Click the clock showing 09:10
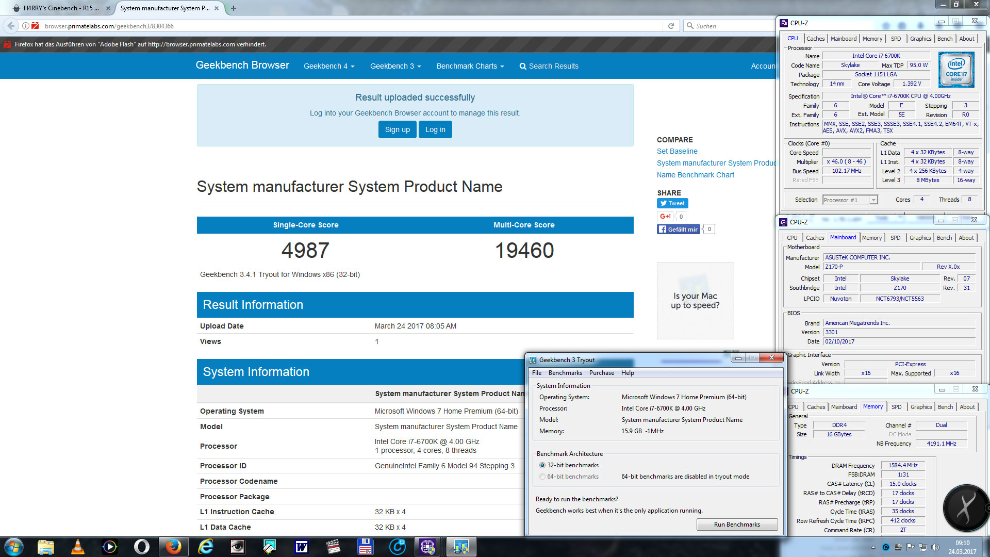The width and height of the screenshot is (990, 557). click(962, 543)
